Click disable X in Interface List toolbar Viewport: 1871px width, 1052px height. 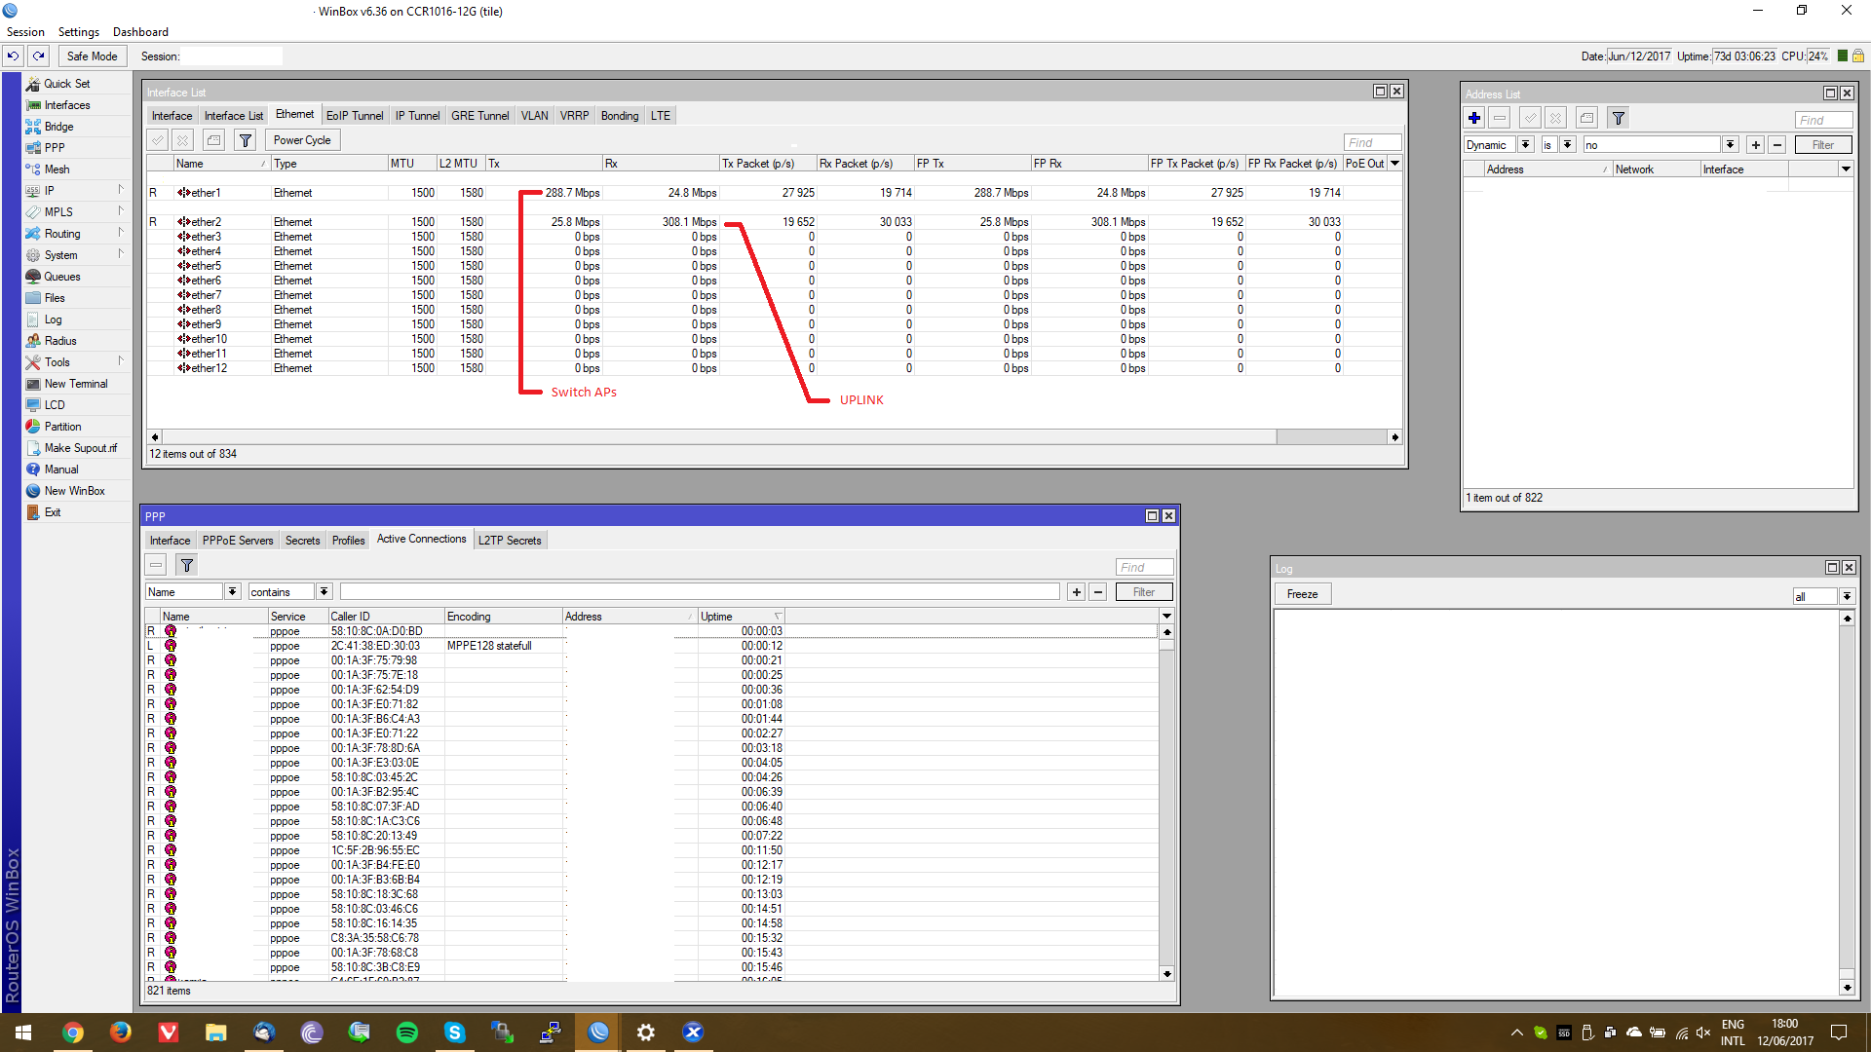click(x=182, y=140)
